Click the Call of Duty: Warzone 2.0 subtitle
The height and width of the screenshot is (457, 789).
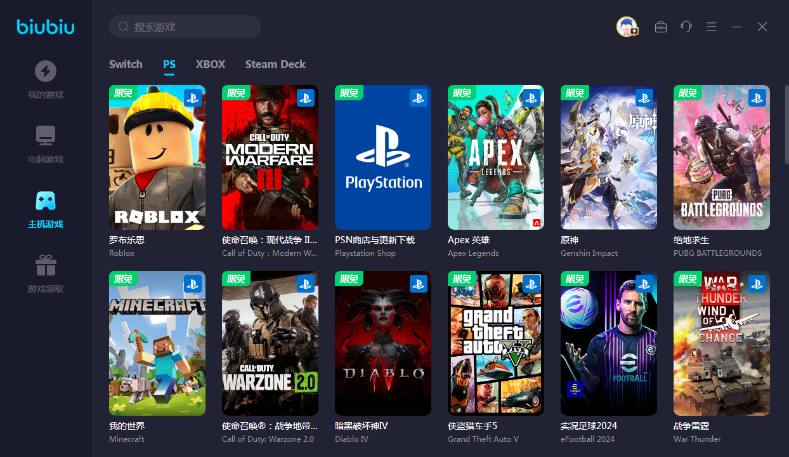268,439
